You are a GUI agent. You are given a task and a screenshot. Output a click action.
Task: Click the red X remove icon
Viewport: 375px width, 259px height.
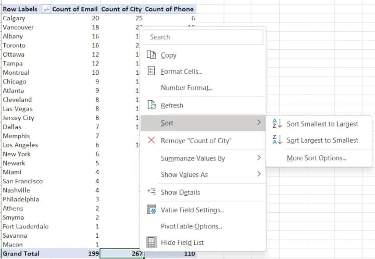point(151,140)
